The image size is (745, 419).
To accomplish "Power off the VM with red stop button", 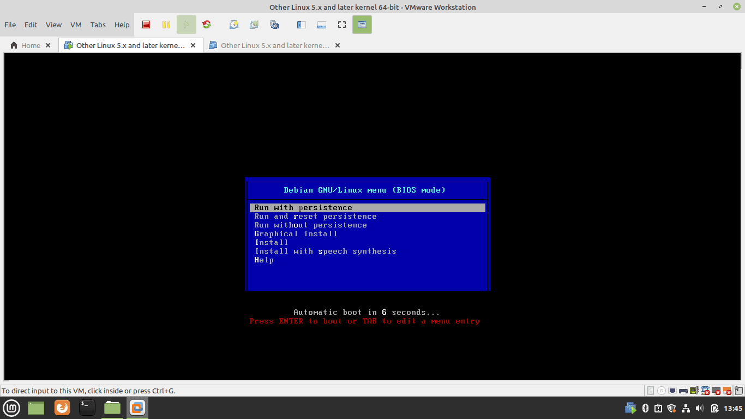I will [x=146, y=25].
